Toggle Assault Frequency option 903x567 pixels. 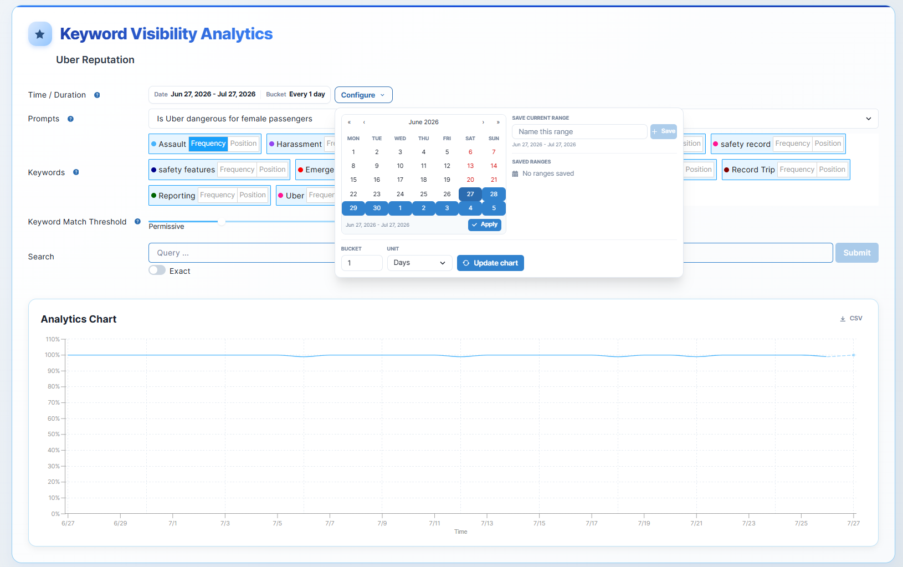tap(208, 144)
